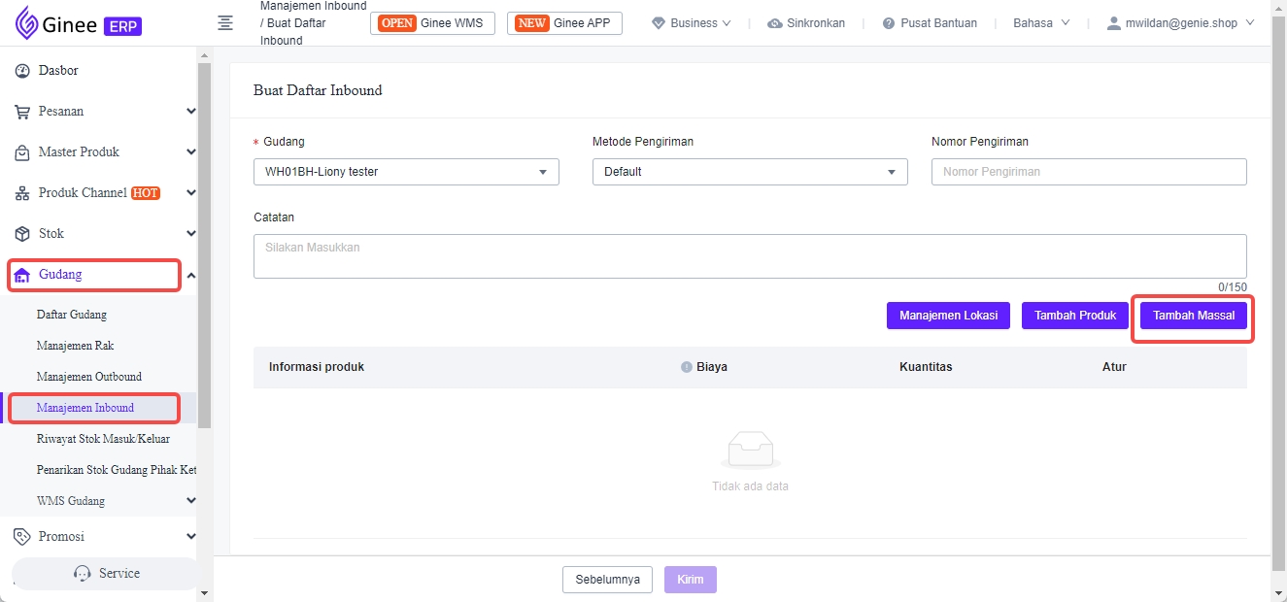The height and width of the screenshot is (602, 1287).
Task: Select Manajemen Inbound submenu item
Action: 85,408
